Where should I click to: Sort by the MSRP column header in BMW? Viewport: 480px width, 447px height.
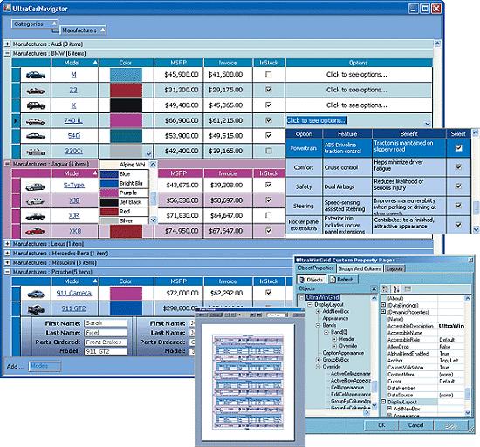178,63
